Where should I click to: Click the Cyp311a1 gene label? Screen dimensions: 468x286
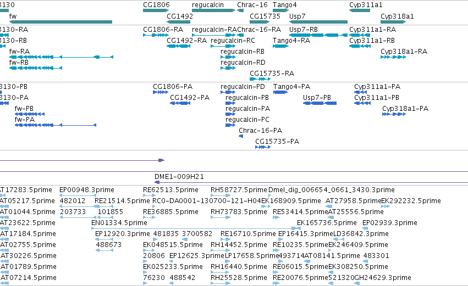(366, 5)
